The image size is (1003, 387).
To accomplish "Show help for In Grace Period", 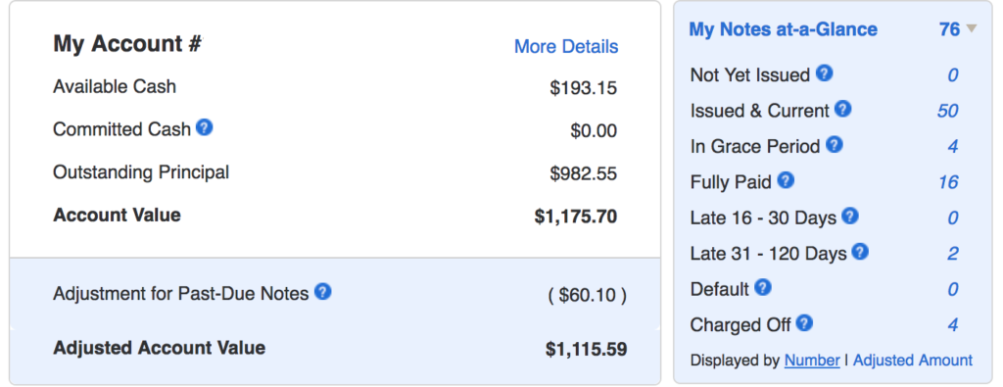I will tap(835, 145).
